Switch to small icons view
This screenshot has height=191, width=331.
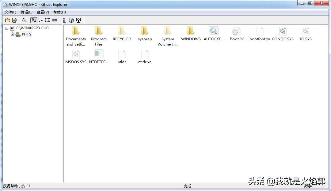click(x=41, y=20)
